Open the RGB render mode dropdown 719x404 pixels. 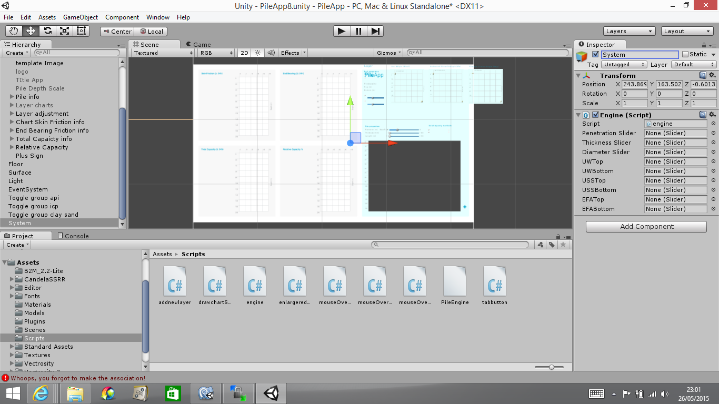(x=216, y=53)
